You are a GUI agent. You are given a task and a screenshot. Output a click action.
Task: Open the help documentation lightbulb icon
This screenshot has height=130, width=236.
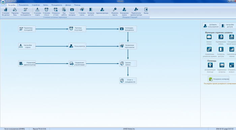(210, 65)
